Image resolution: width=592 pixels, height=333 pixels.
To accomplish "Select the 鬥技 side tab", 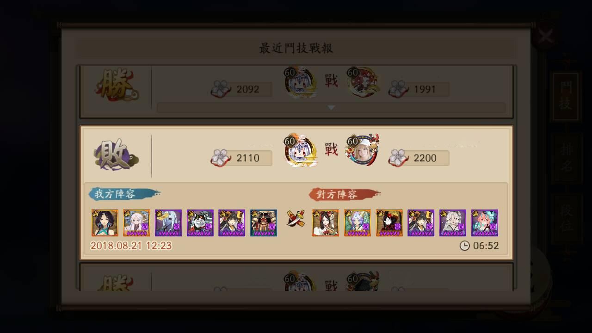I will tap(565, 96).
